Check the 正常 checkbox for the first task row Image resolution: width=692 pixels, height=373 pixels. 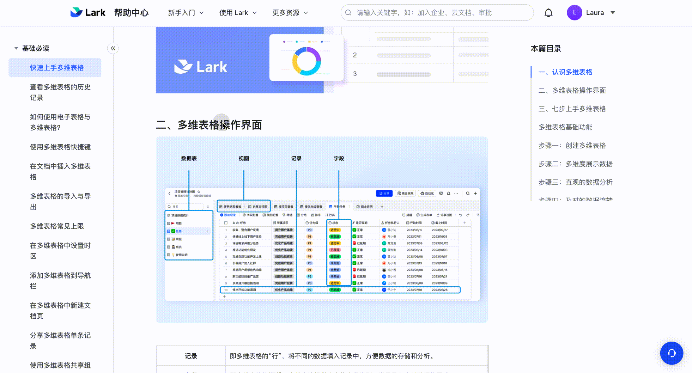[x=354, y=230]
